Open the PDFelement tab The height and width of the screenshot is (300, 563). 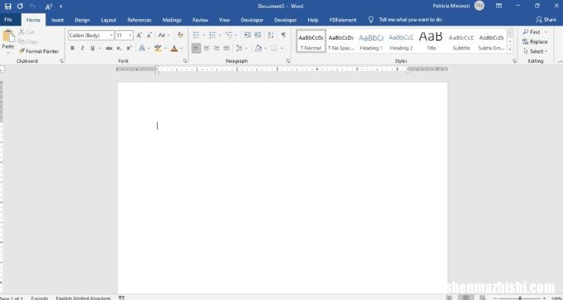[x=343, y=20]
